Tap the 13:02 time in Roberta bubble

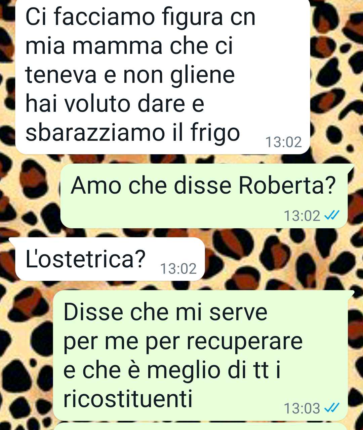302,216
